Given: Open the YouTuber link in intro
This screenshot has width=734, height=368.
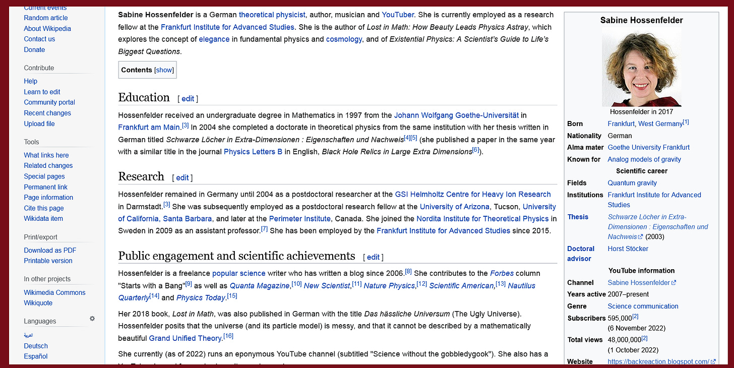Looking at the screenshot, I should point(398,15).
